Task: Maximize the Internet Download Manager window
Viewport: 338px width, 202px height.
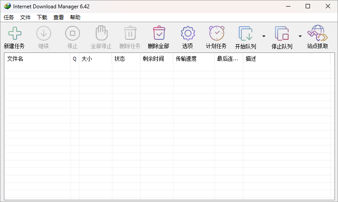Action: click(308, 6)
